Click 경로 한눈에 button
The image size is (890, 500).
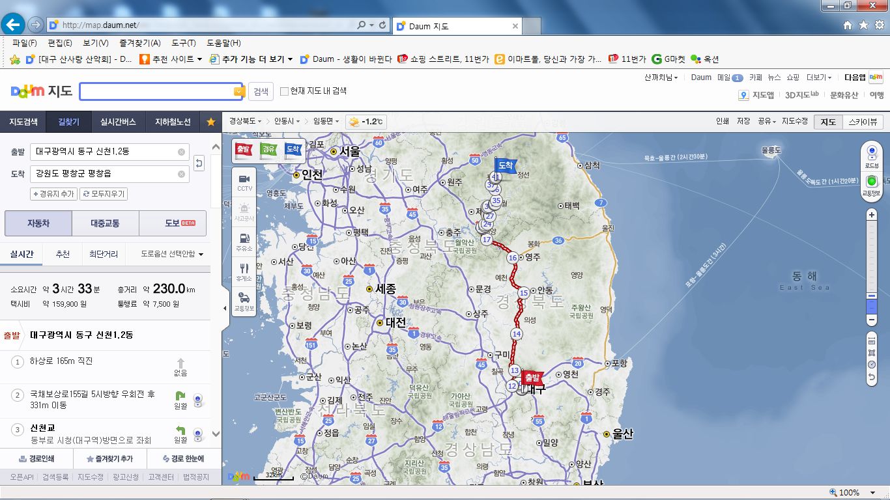pyautogui.click(x=183, y=458)
